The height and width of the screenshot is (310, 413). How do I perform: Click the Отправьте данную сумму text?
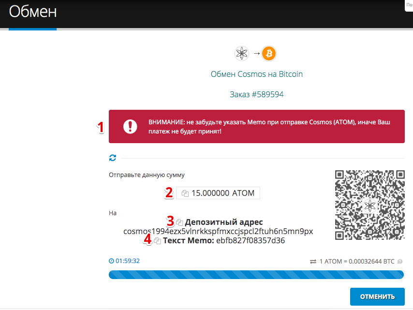tap(147, 175)
